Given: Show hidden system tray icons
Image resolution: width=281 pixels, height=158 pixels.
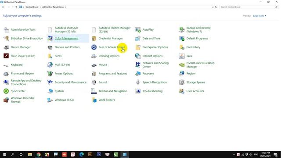Looking at the screenshot, I should tap(234, 154).
